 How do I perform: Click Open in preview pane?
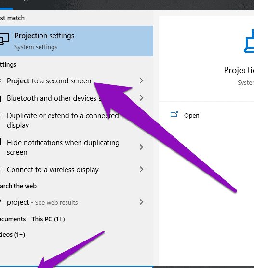192,116
